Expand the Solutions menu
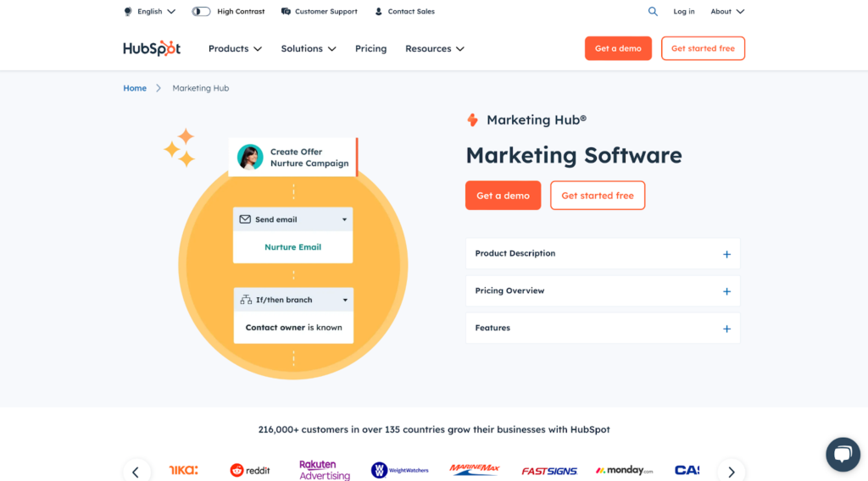Screen dimensions: 868x481 (309, 48)
